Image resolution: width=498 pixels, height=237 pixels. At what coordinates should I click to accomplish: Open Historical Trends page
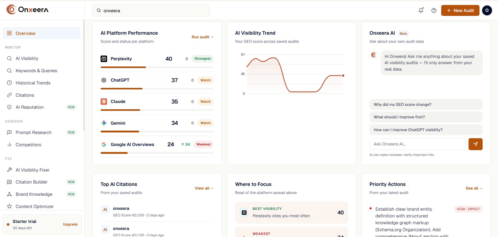42,83
